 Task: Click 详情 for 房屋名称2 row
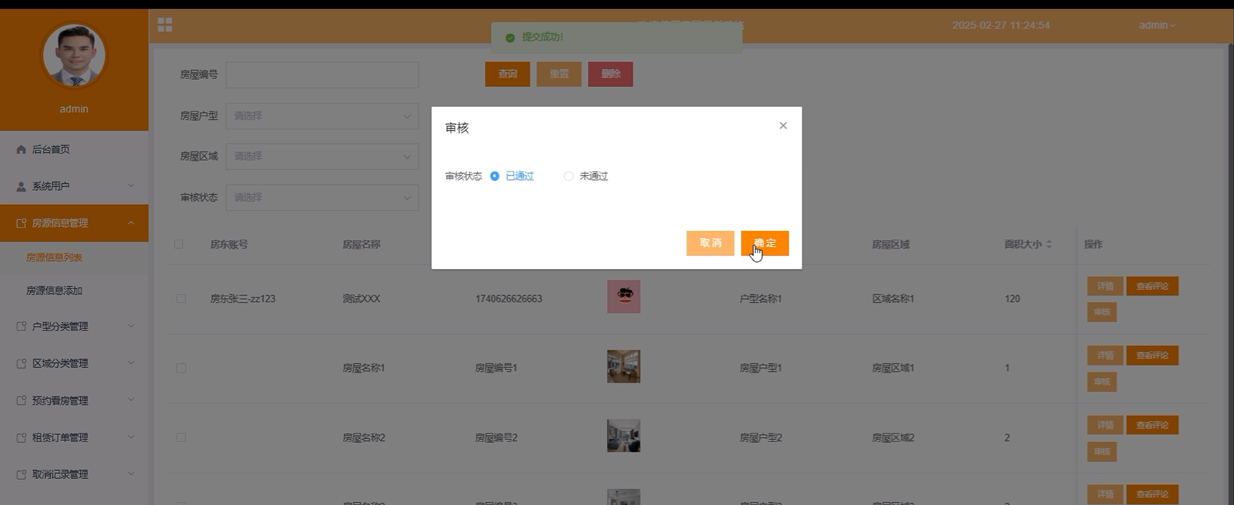tap(1105, 425)
